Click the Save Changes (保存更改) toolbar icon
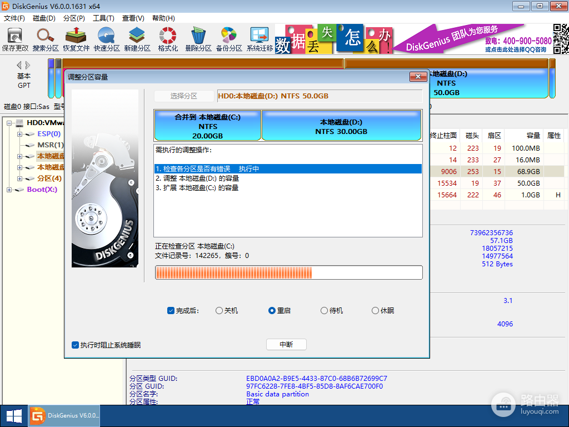This screenshot has width=569, height=427. pyautogui.click(x=15, y=39)
